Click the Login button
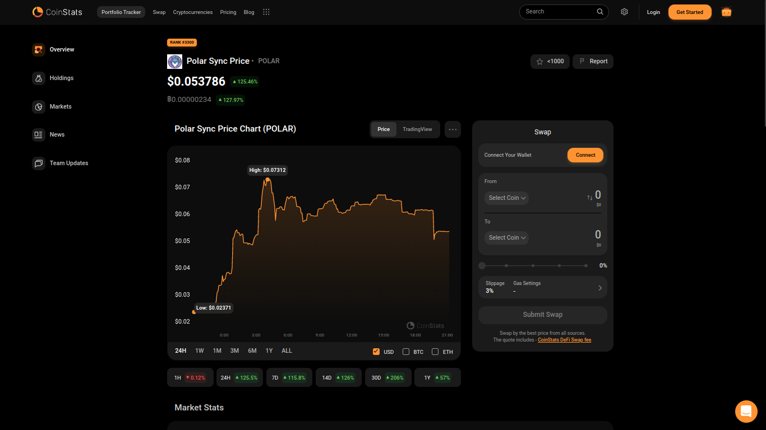The width and height of the screenshot is (766, 430). pyautogui.click(x=653, y=12)
